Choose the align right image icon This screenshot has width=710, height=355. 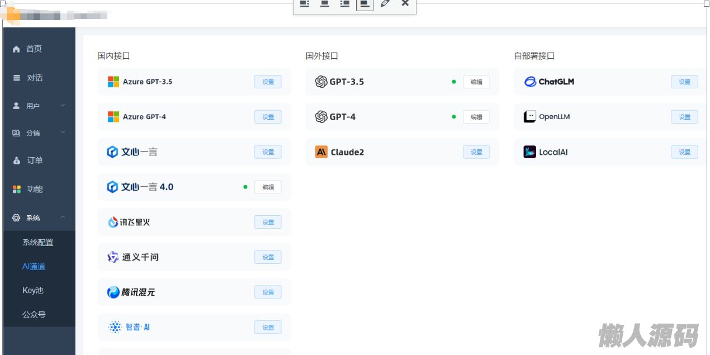(x=345, y=3)
